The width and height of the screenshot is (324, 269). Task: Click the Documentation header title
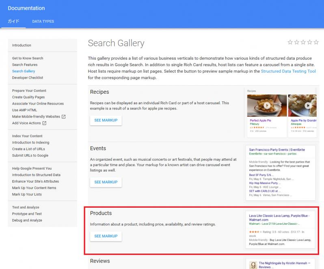(26, 8)
